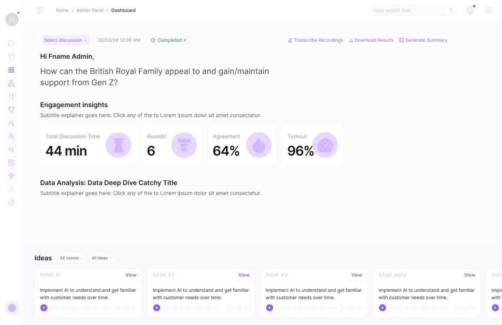502x325 pixels.
Task: View the Rank #2 idea
Action: (x=244, y=275)
